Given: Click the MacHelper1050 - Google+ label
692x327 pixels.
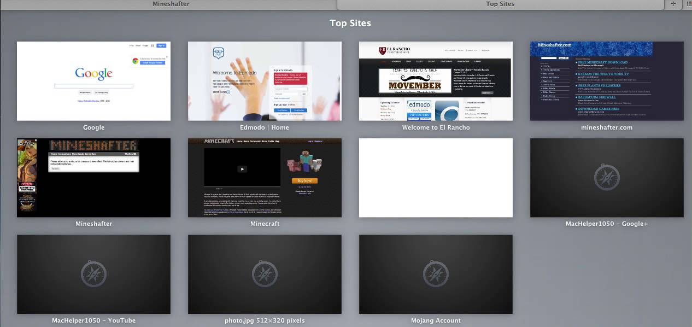Looking at the screenshot, I should click(x=607, y=224).
